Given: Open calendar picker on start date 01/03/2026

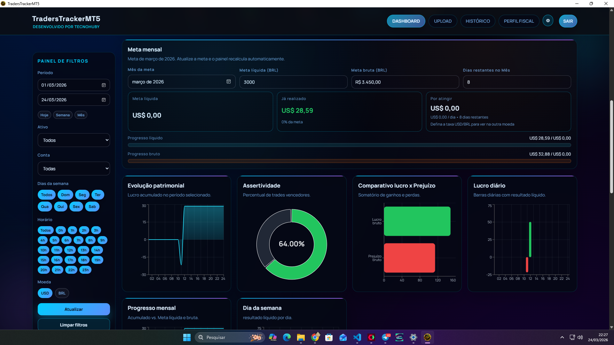Looking at the screenshot, I should pyautogui.click(x=104, y=85).
